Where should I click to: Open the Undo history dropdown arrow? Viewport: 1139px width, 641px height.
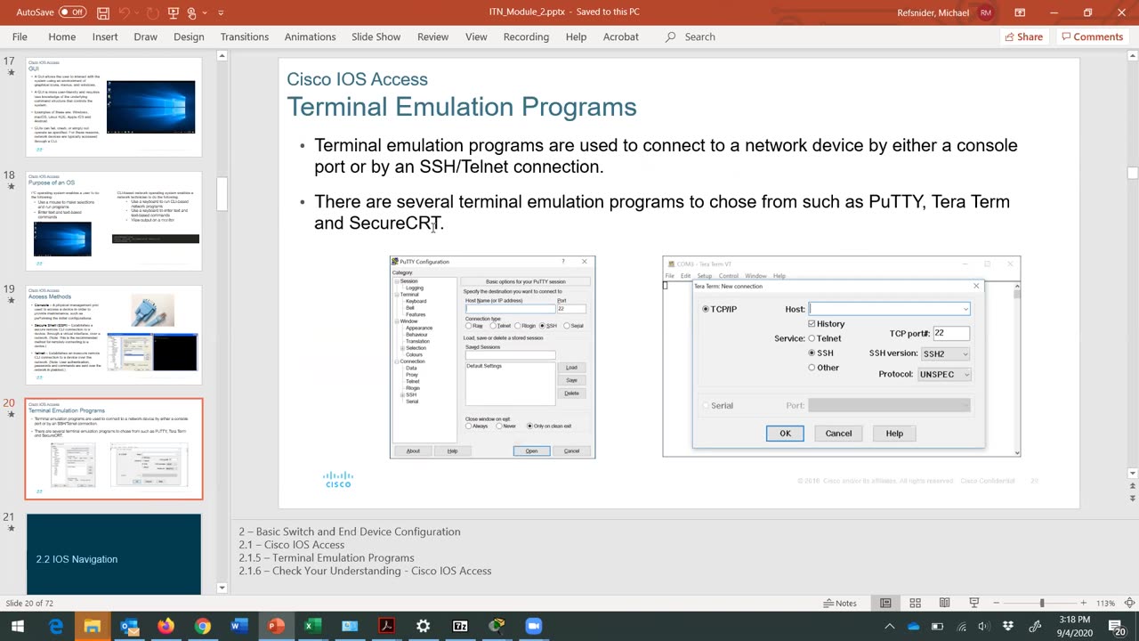click(137, 12)
